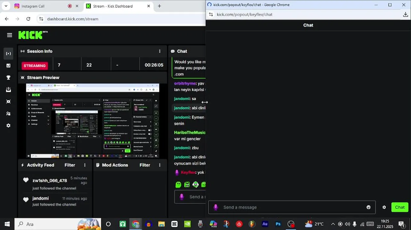
Task: Open FL Studio from the taskbar
Action: click(252, 224)
